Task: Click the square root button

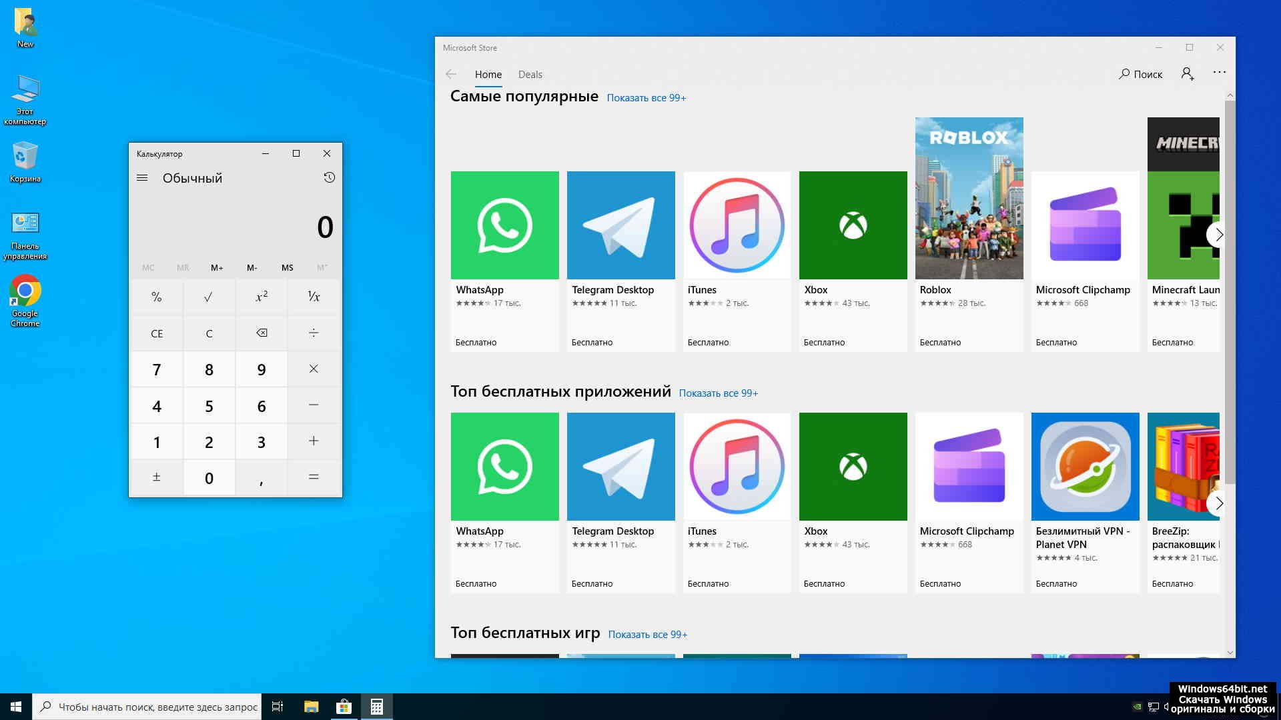Action: pyautogui.click(x=208, y=297)
